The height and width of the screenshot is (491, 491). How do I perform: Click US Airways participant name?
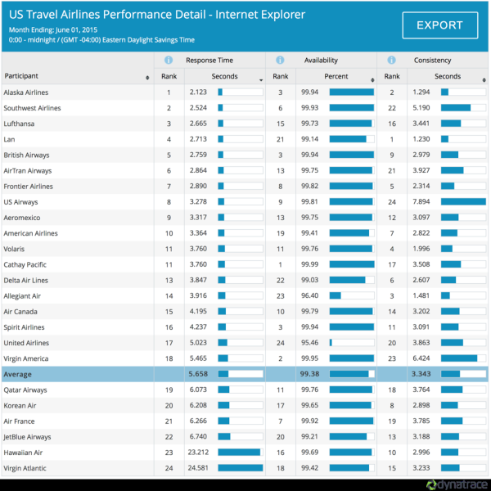click(x=20, y=202)
